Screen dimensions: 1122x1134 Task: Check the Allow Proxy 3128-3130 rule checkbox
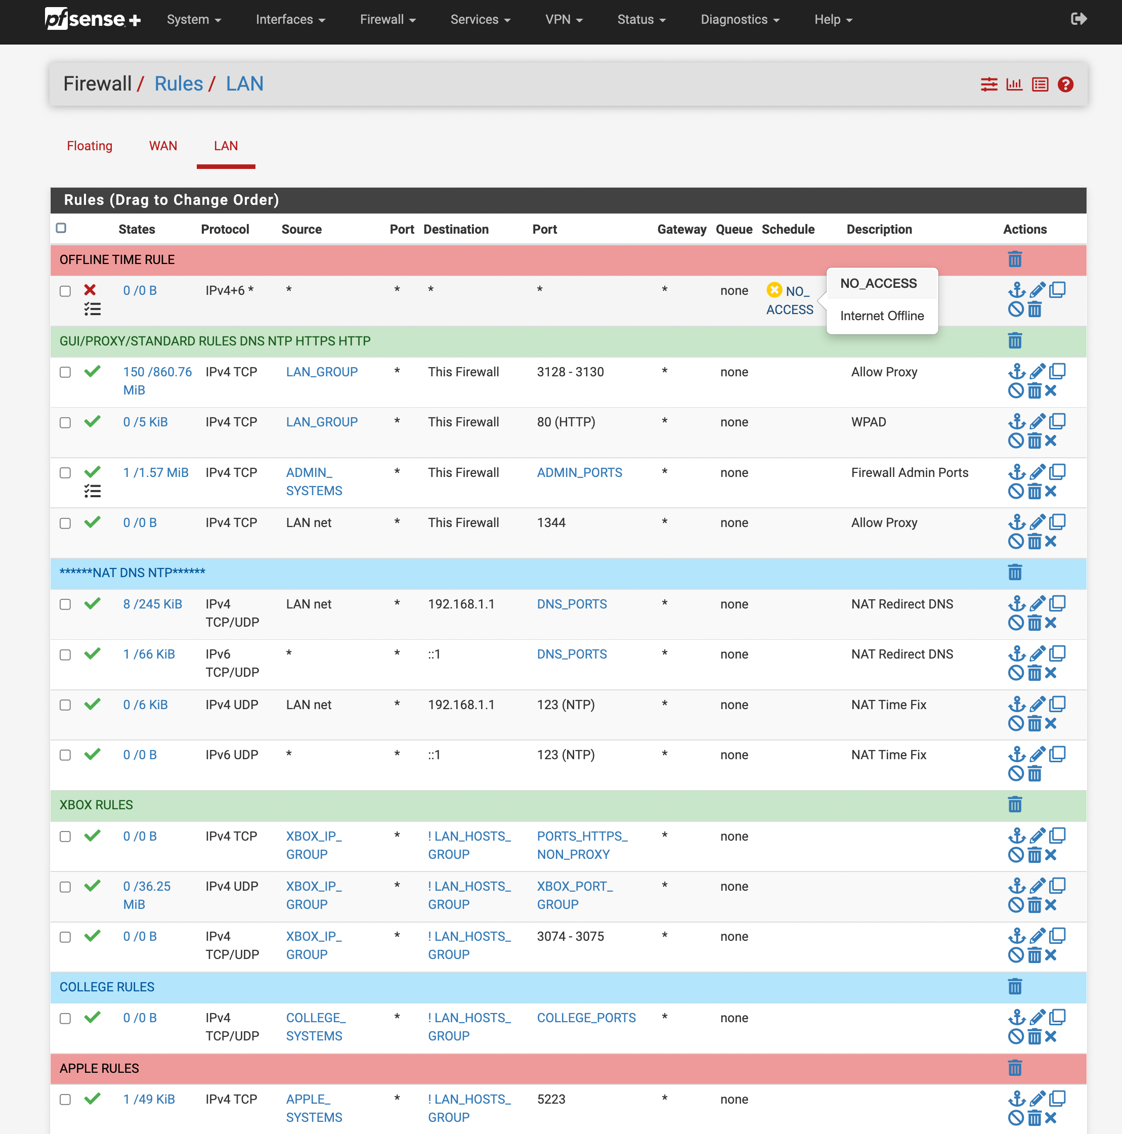pyautogui.click(x=65, y=373)
